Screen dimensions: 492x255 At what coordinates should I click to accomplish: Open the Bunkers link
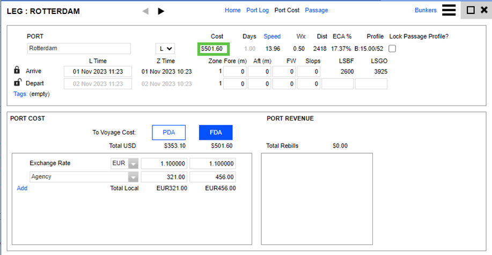[425, 10]
